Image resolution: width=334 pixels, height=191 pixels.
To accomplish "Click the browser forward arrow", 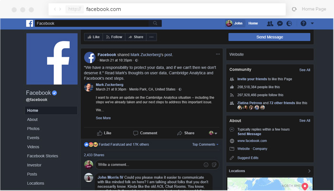I will point(60,9).
